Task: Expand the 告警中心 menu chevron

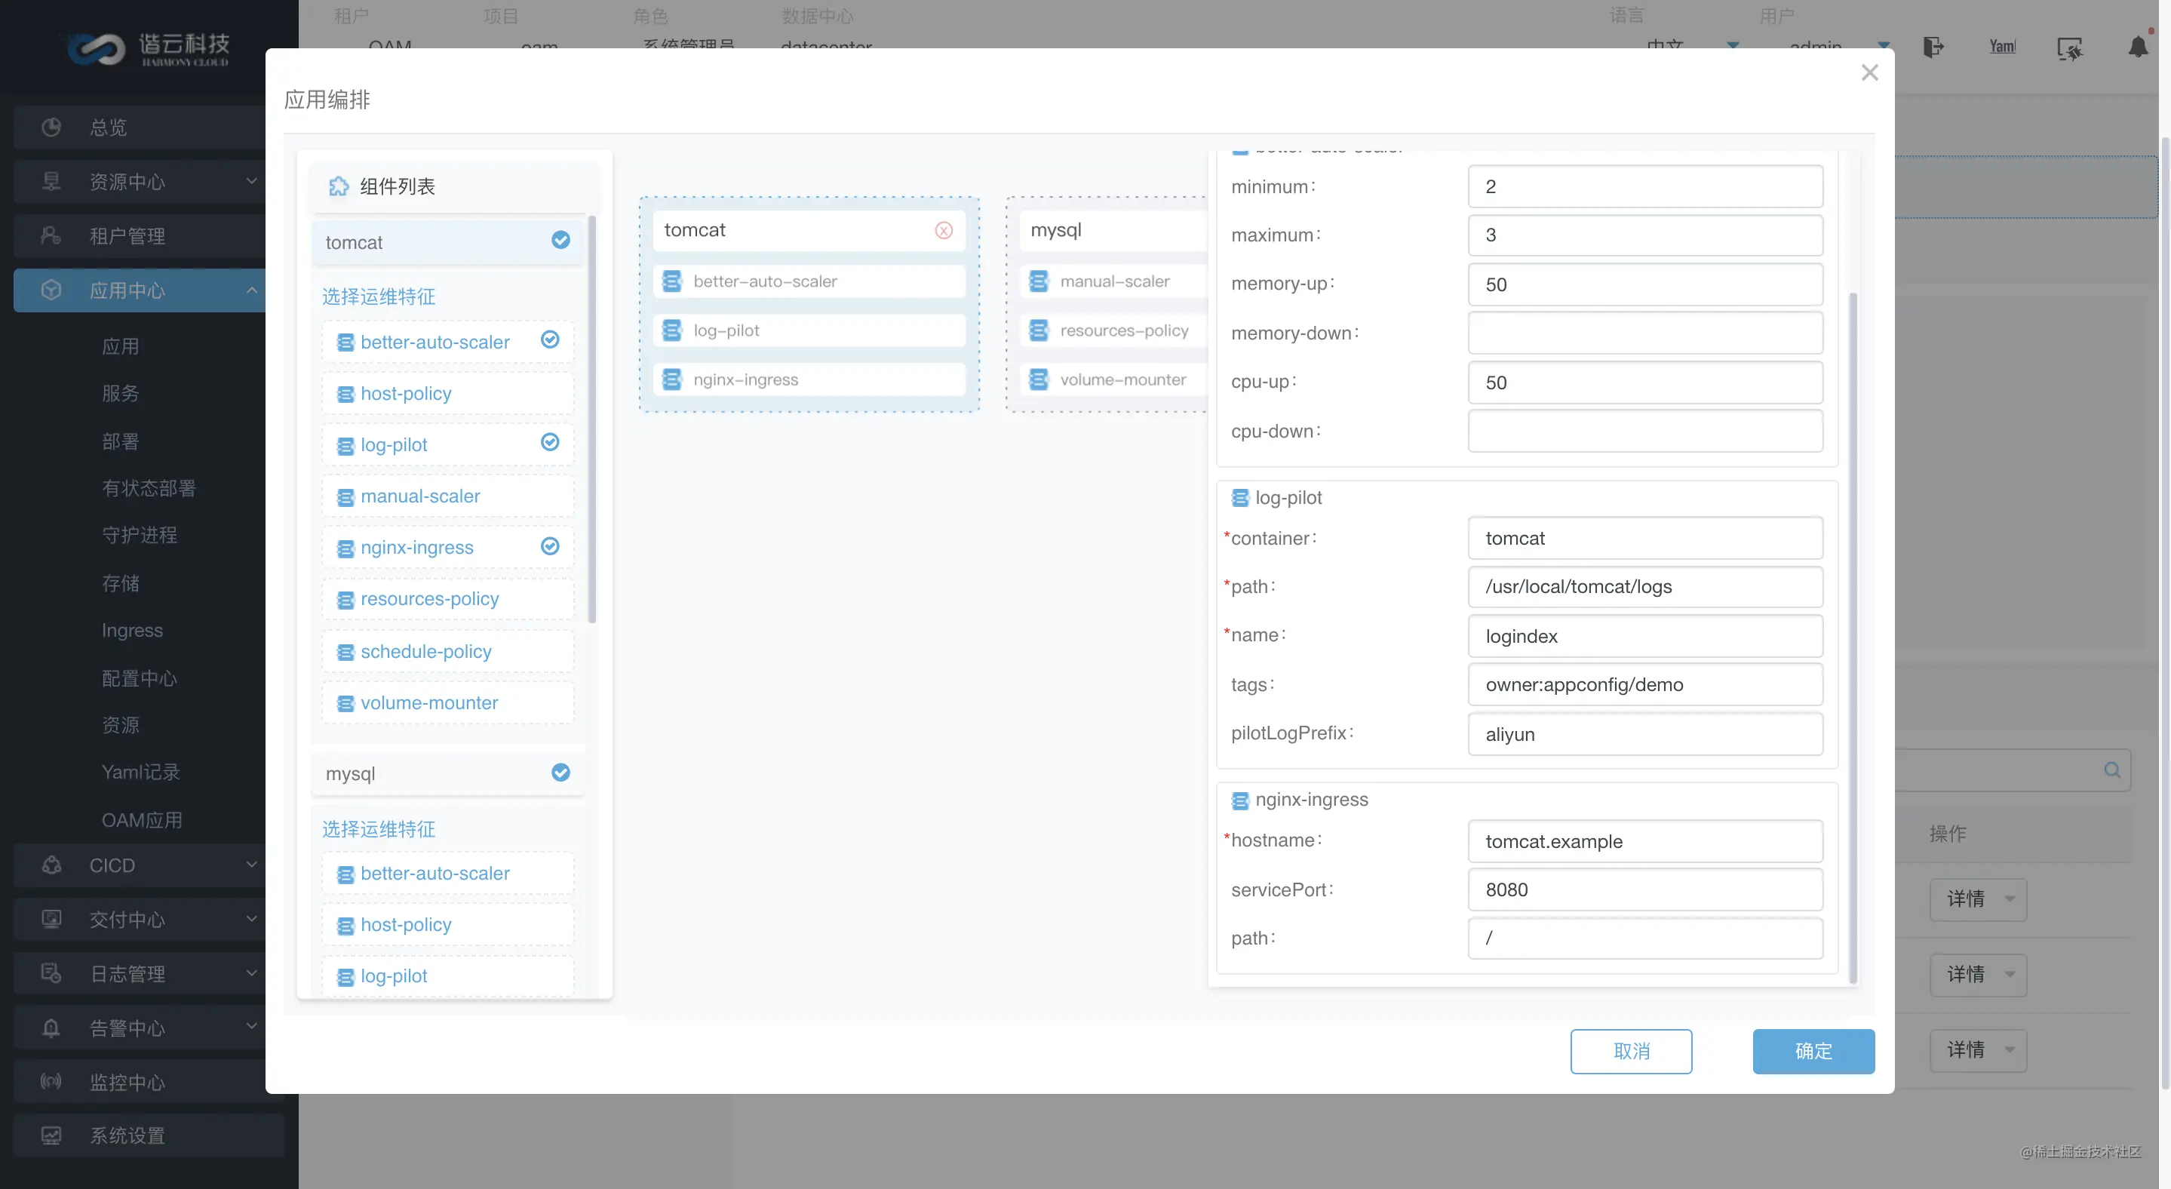Action: [251, 1026]
